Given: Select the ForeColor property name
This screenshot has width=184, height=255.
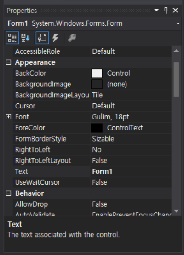Looking at the screenshot, I should (x=30, y=128).
